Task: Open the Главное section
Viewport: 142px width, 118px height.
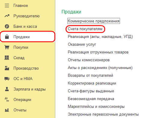Action: point(21,6)
